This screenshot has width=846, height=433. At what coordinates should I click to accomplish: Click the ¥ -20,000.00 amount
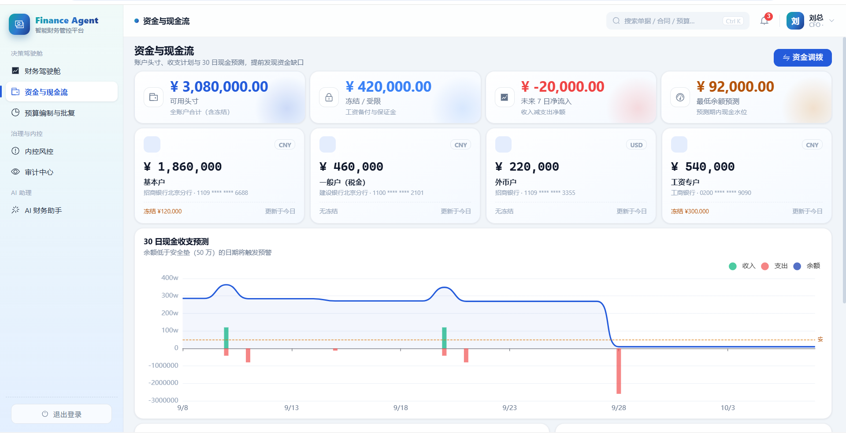(x=563, y=86)
